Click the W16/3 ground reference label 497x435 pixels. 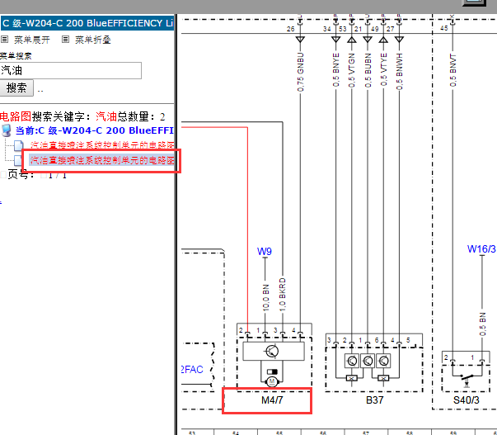coord(481,249)
